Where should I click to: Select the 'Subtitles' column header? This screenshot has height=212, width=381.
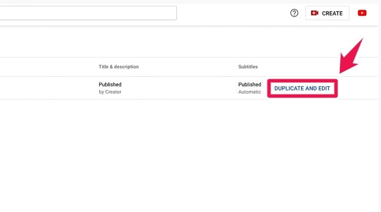(248, 67)
